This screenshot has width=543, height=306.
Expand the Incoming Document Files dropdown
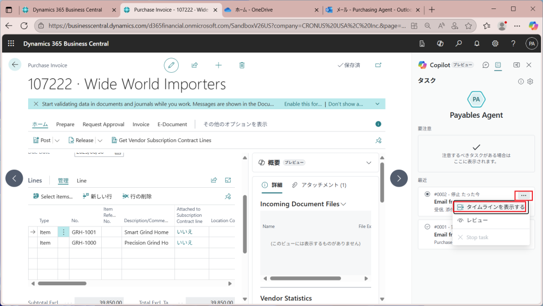[343, 204]
